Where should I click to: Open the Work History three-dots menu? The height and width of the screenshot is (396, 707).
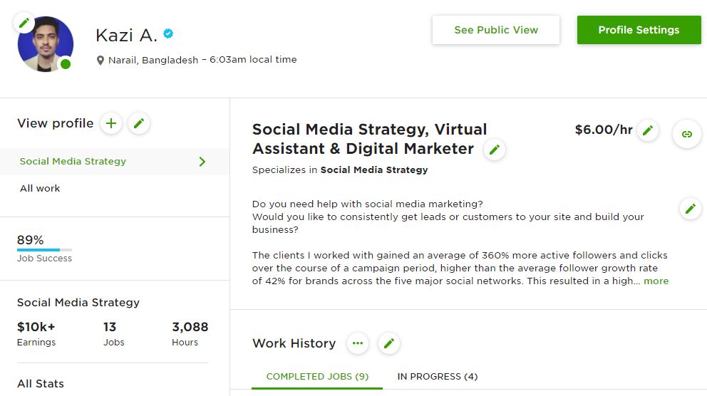click(358, 343)
